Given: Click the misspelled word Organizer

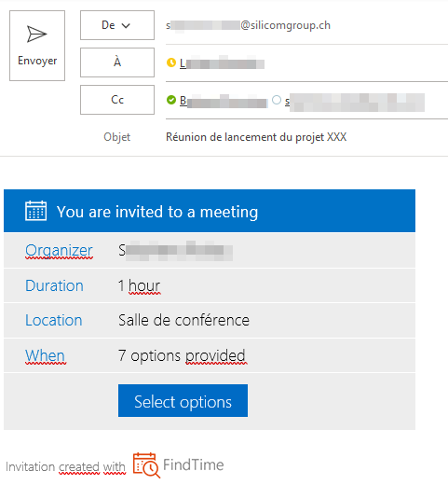Looking at the screenshot, I should point(59,251).
